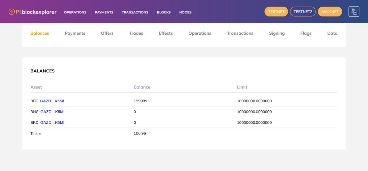Image resolution: width=368 pixels, height=171 pixels.
Task: Click the BRD balance value 0
Action: [135, 122]
